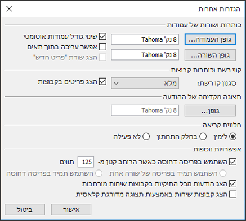Click the row font Tahoma field
246x221 pixels.
click(x=145, y=55)
